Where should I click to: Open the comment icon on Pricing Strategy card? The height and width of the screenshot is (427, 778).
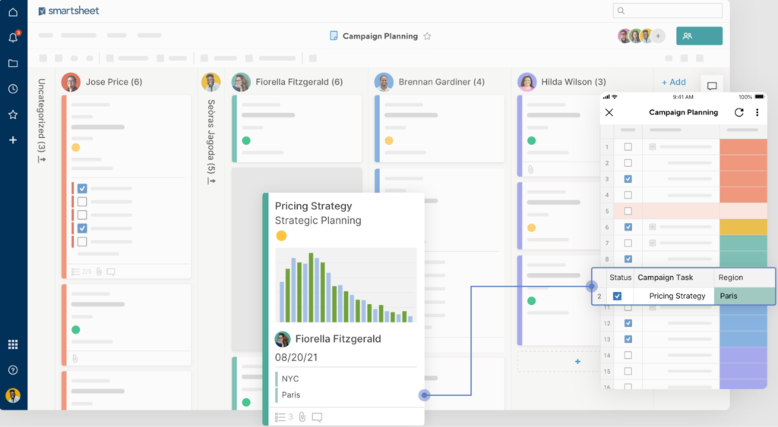pyautogui.click(x=317, y=417)
